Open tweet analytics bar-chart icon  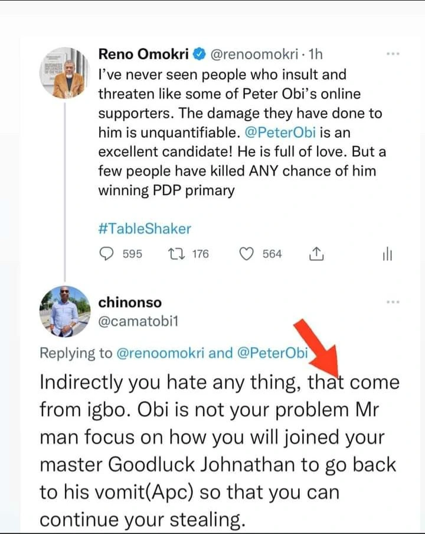click(387, 254)
